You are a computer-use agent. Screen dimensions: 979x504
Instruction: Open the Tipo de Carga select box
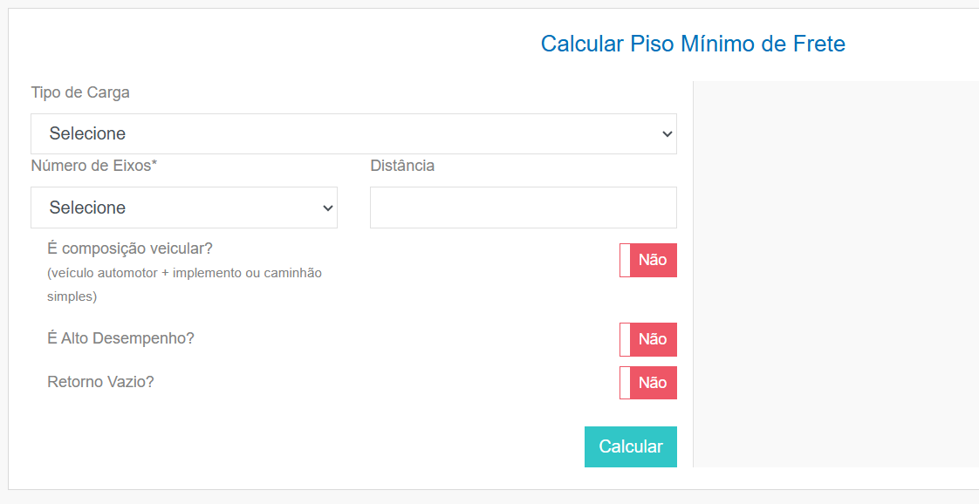[353, 133]
